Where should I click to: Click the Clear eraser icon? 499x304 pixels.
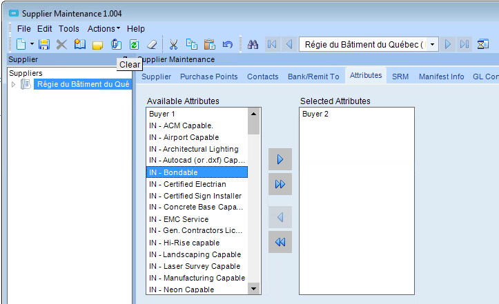point(152,44)
